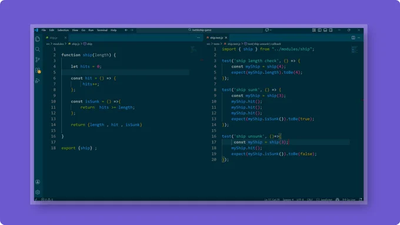Viewport: 400px width, 225px height.
Task: Open the Selection menu
Action: click(63, 30)
